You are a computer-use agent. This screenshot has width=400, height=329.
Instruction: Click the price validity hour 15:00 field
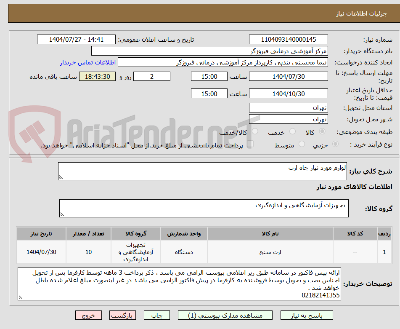pyautogui.click(x=209, y=94)
